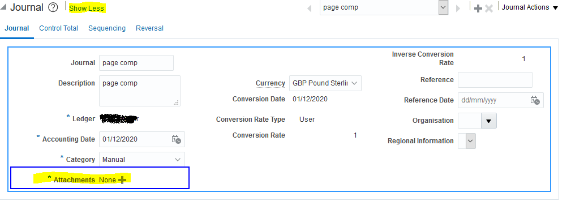Go to previous journal arrow
571x205 pixels.
tap(310, 8)
